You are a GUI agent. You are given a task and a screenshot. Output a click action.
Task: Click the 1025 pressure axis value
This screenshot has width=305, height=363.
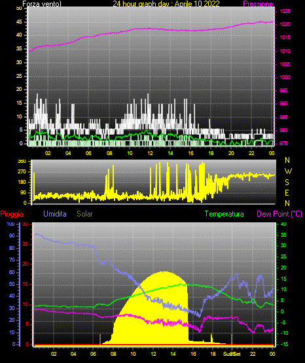[x=285, y=11]
